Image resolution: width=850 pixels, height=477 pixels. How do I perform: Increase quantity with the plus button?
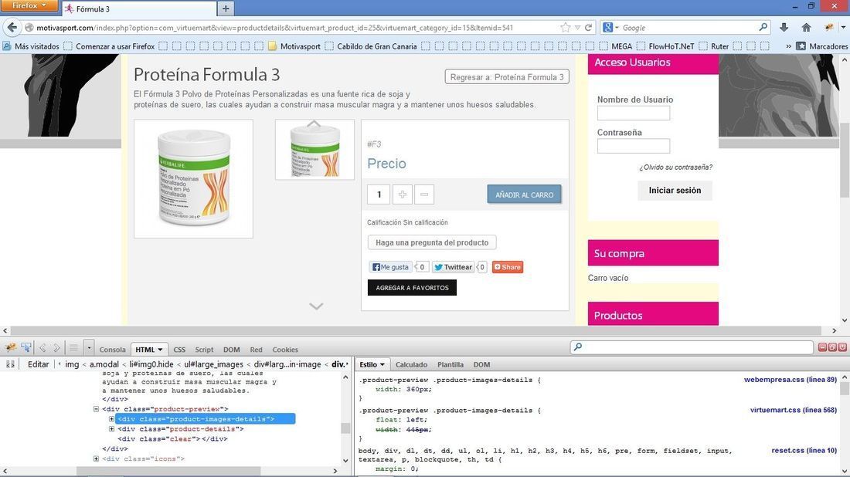403,195
